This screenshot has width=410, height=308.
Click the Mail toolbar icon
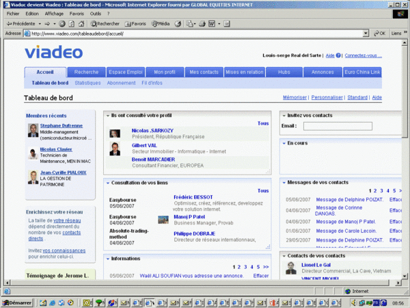pyautogui.click(x=190, y=24)
